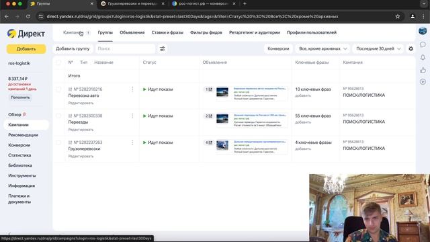The image size is (430, 242).
Task: Open the chat bubble icon in right sidebar
Action: pyautogui.click(x=423, y=44)
